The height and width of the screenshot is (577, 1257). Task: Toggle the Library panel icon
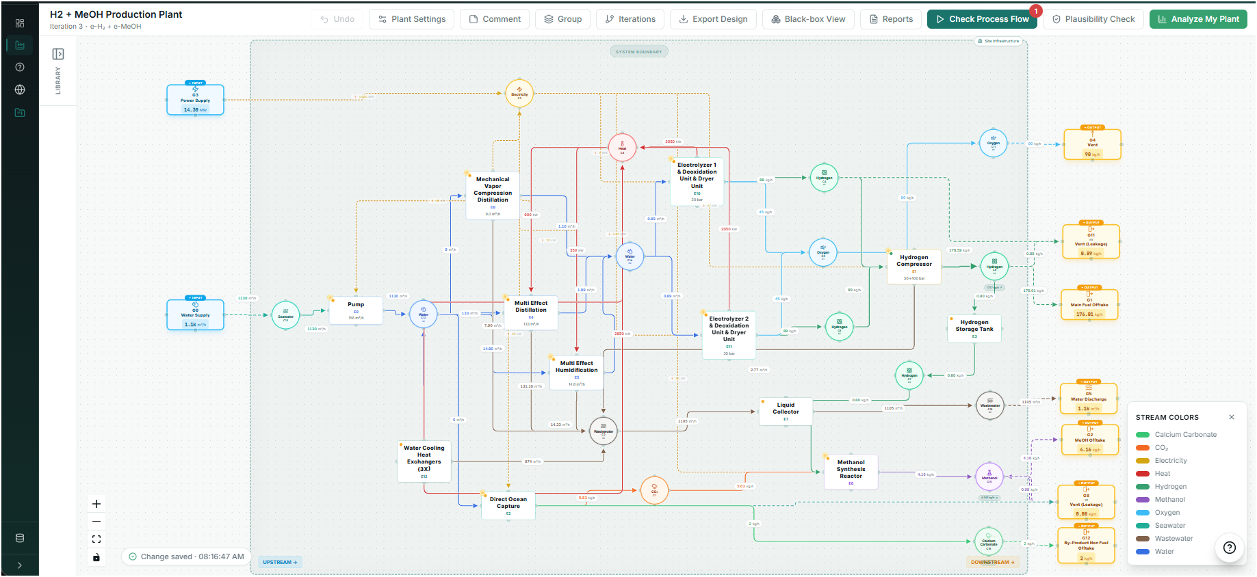point(58,54)
